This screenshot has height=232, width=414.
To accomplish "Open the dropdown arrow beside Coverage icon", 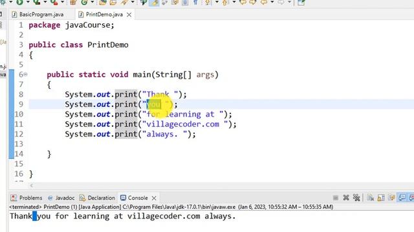I will point(45,2).
